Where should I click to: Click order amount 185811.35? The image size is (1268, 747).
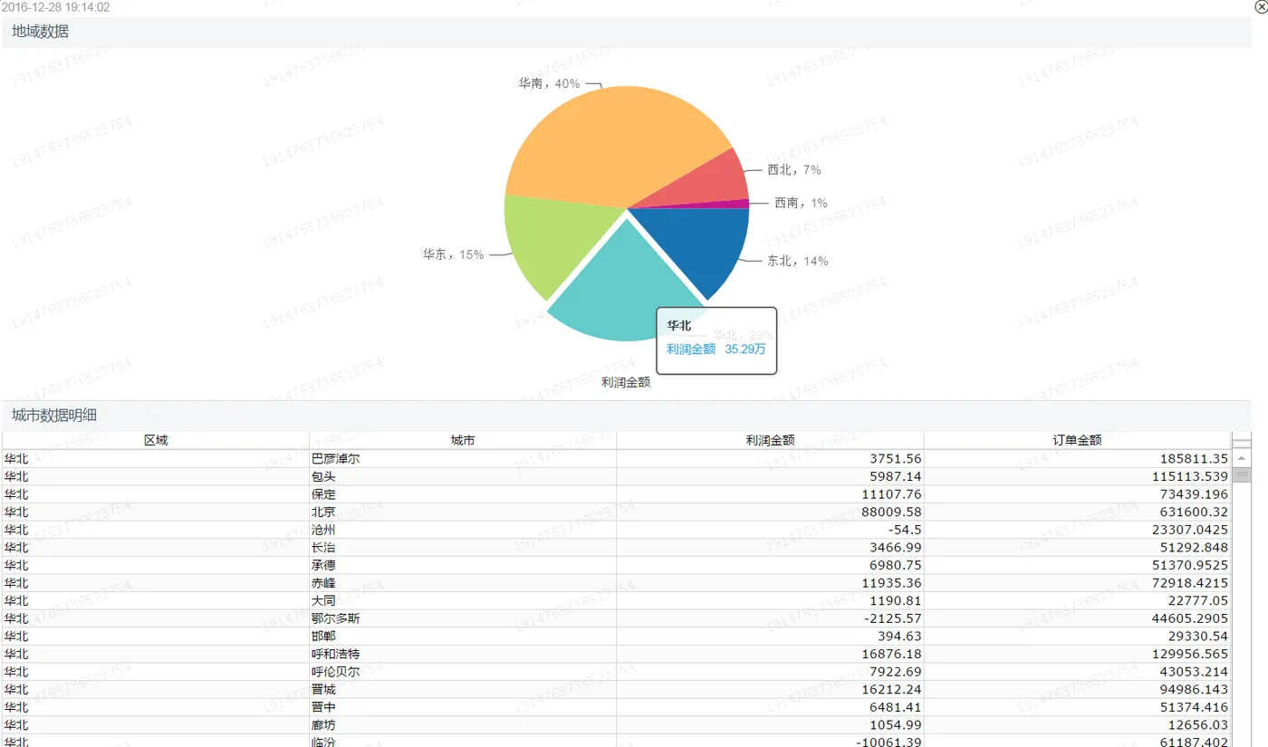click(1195, 459)
